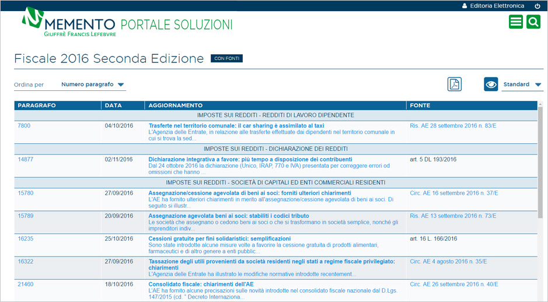Open paragraph 21460
Image resolution: width=548 pixels, height=302 pixels.
(x=26, y=284)
